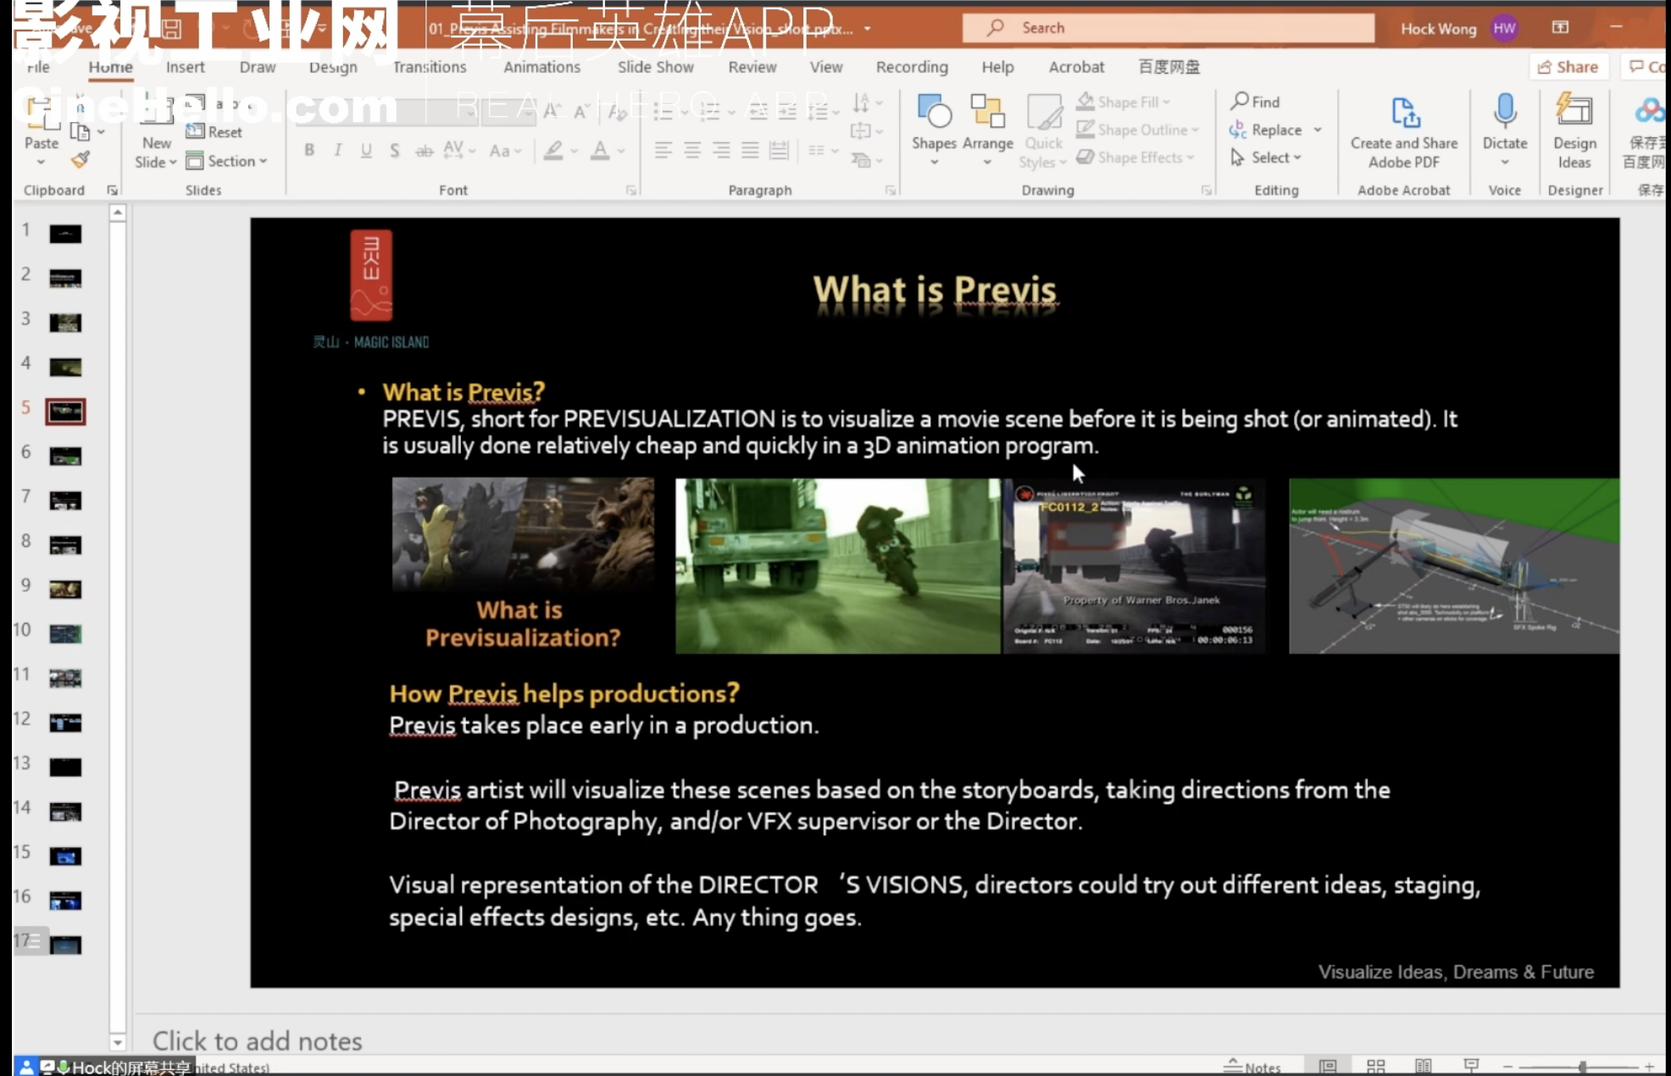Screen dimensions: 1671x1076
Task: Click the Shapes gallery icon
Action: point(934,113)
